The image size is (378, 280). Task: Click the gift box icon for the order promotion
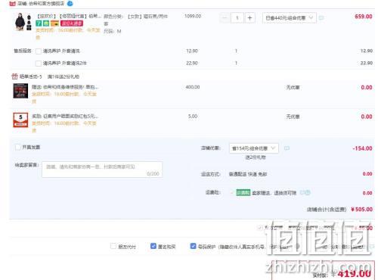coord(14,76)
